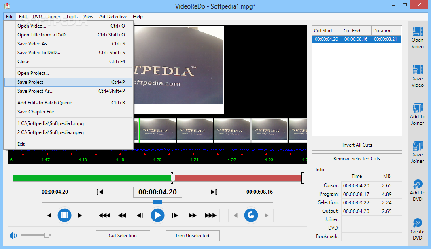Click the right arrow beside stop button
Viewport: 431px width, 249px height.
point(80,215)
